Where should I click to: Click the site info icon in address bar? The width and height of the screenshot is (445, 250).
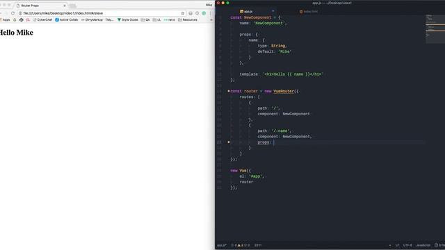point(20,13)
